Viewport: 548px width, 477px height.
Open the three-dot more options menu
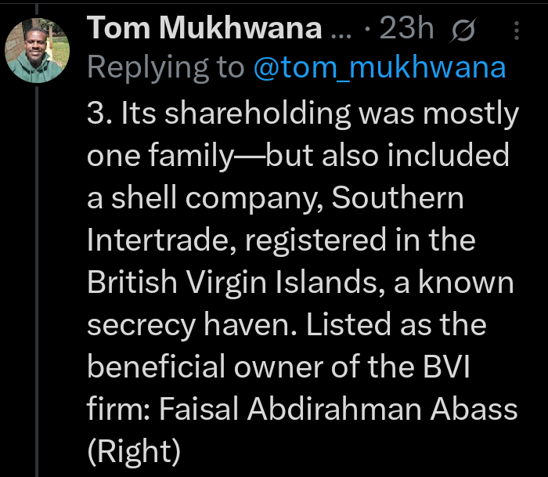pos(517,31)
